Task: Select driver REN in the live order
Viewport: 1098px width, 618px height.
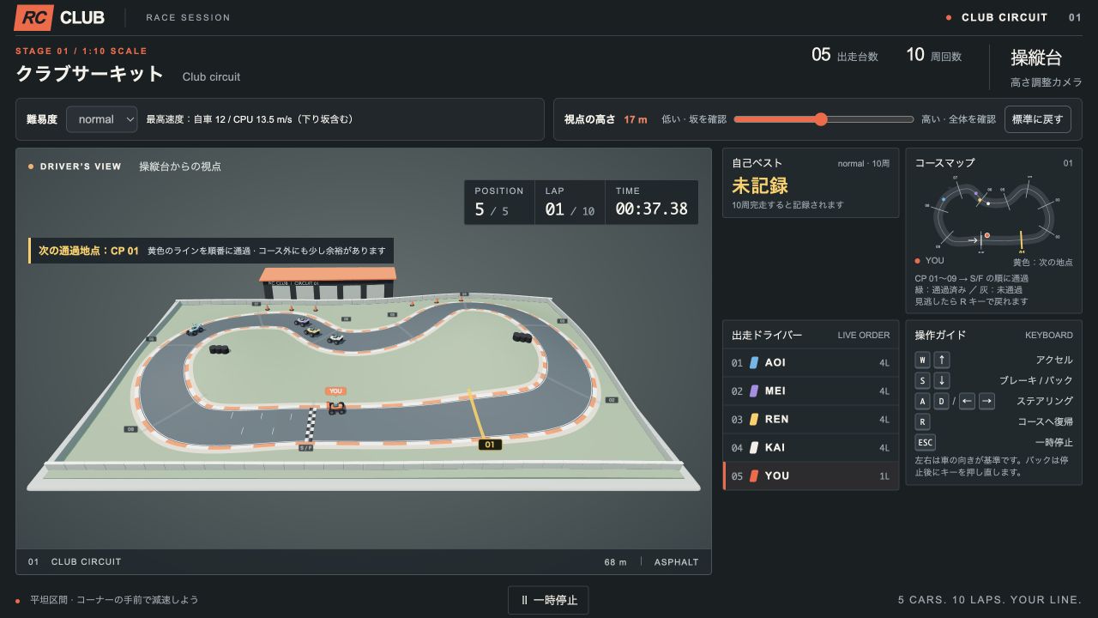Action: point(811,419)
